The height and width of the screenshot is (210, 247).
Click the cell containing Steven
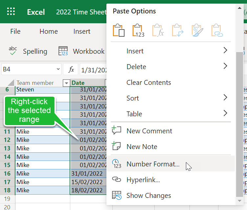click(42, 90)
